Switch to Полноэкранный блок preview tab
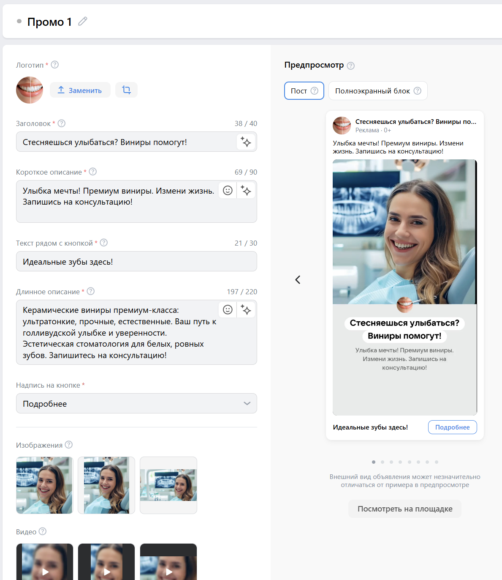 [378, 91]
